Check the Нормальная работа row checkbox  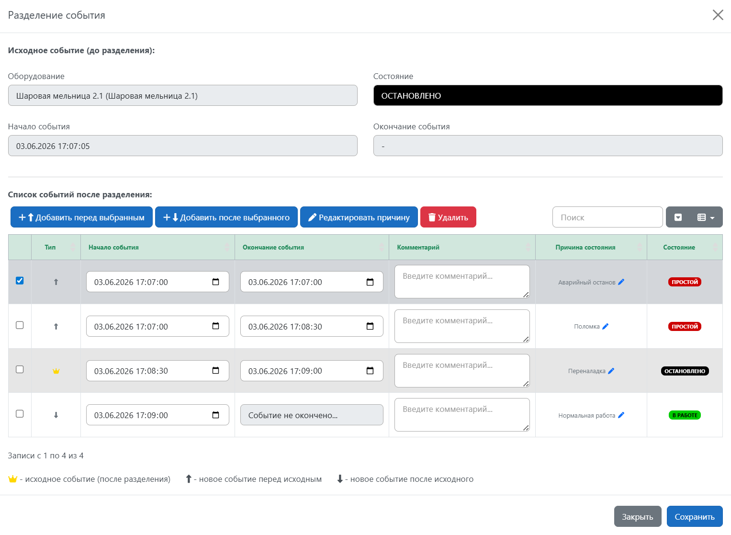click(x=20, y=414)
